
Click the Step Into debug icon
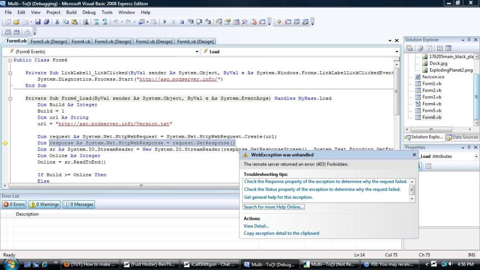[191, 22]
